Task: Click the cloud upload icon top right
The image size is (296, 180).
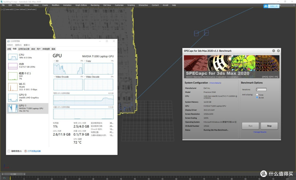Action: 266,6
